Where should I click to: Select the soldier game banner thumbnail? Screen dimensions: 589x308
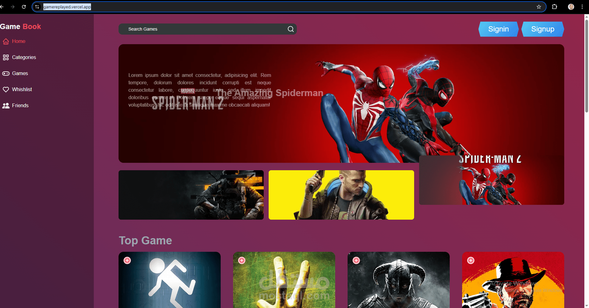click(191, 195)
